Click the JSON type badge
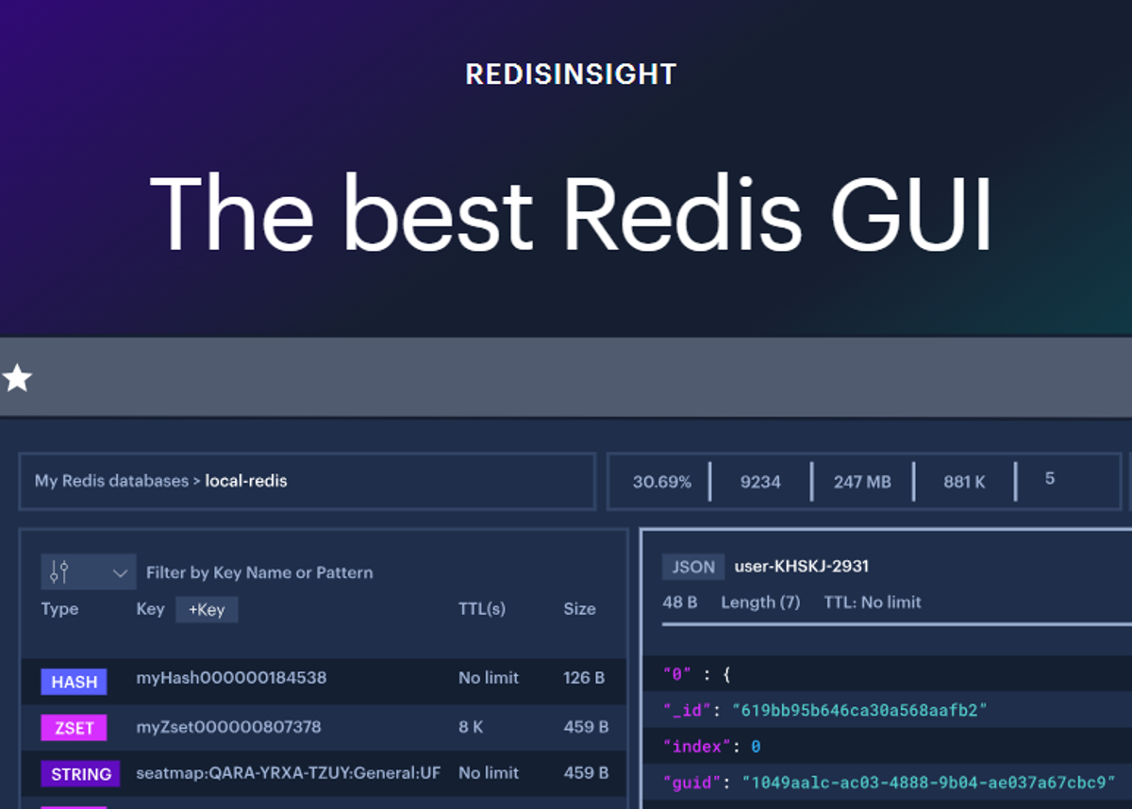1132x809 pixels. 692,566
